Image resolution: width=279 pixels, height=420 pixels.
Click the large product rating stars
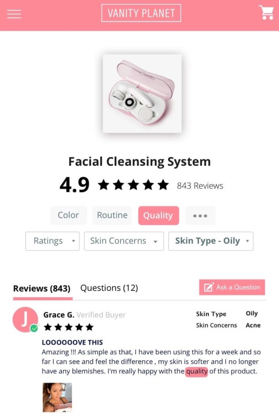133,185
